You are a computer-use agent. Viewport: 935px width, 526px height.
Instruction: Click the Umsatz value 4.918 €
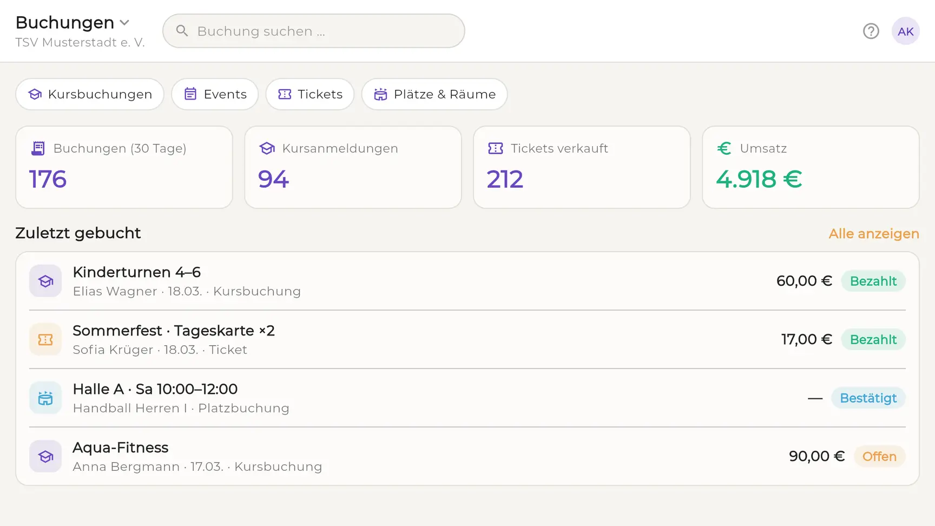point(759,179)
